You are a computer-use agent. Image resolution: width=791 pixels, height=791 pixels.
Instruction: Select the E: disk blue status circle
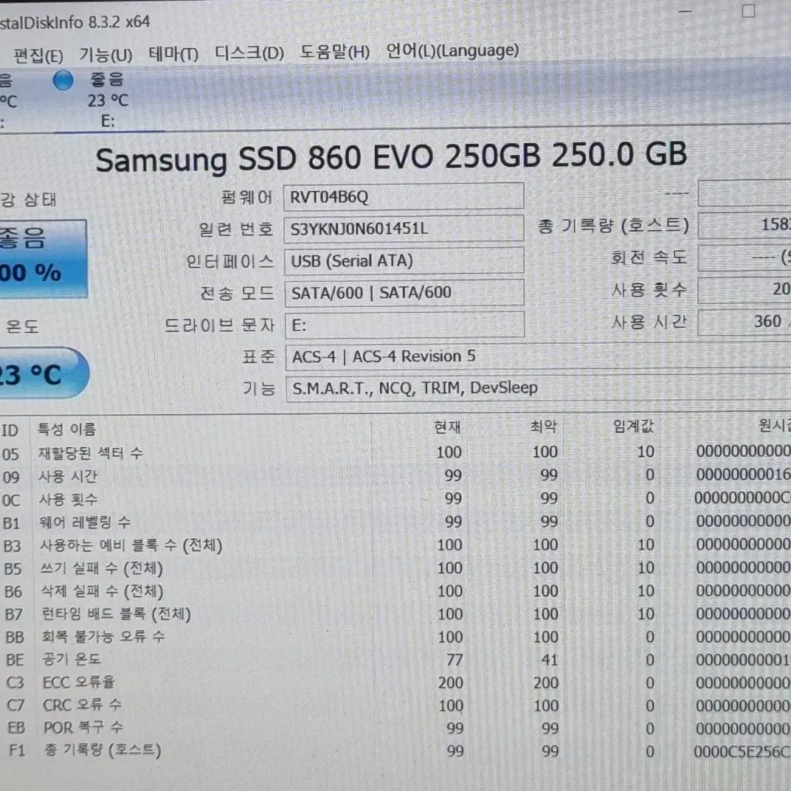[x=63, y=80]
